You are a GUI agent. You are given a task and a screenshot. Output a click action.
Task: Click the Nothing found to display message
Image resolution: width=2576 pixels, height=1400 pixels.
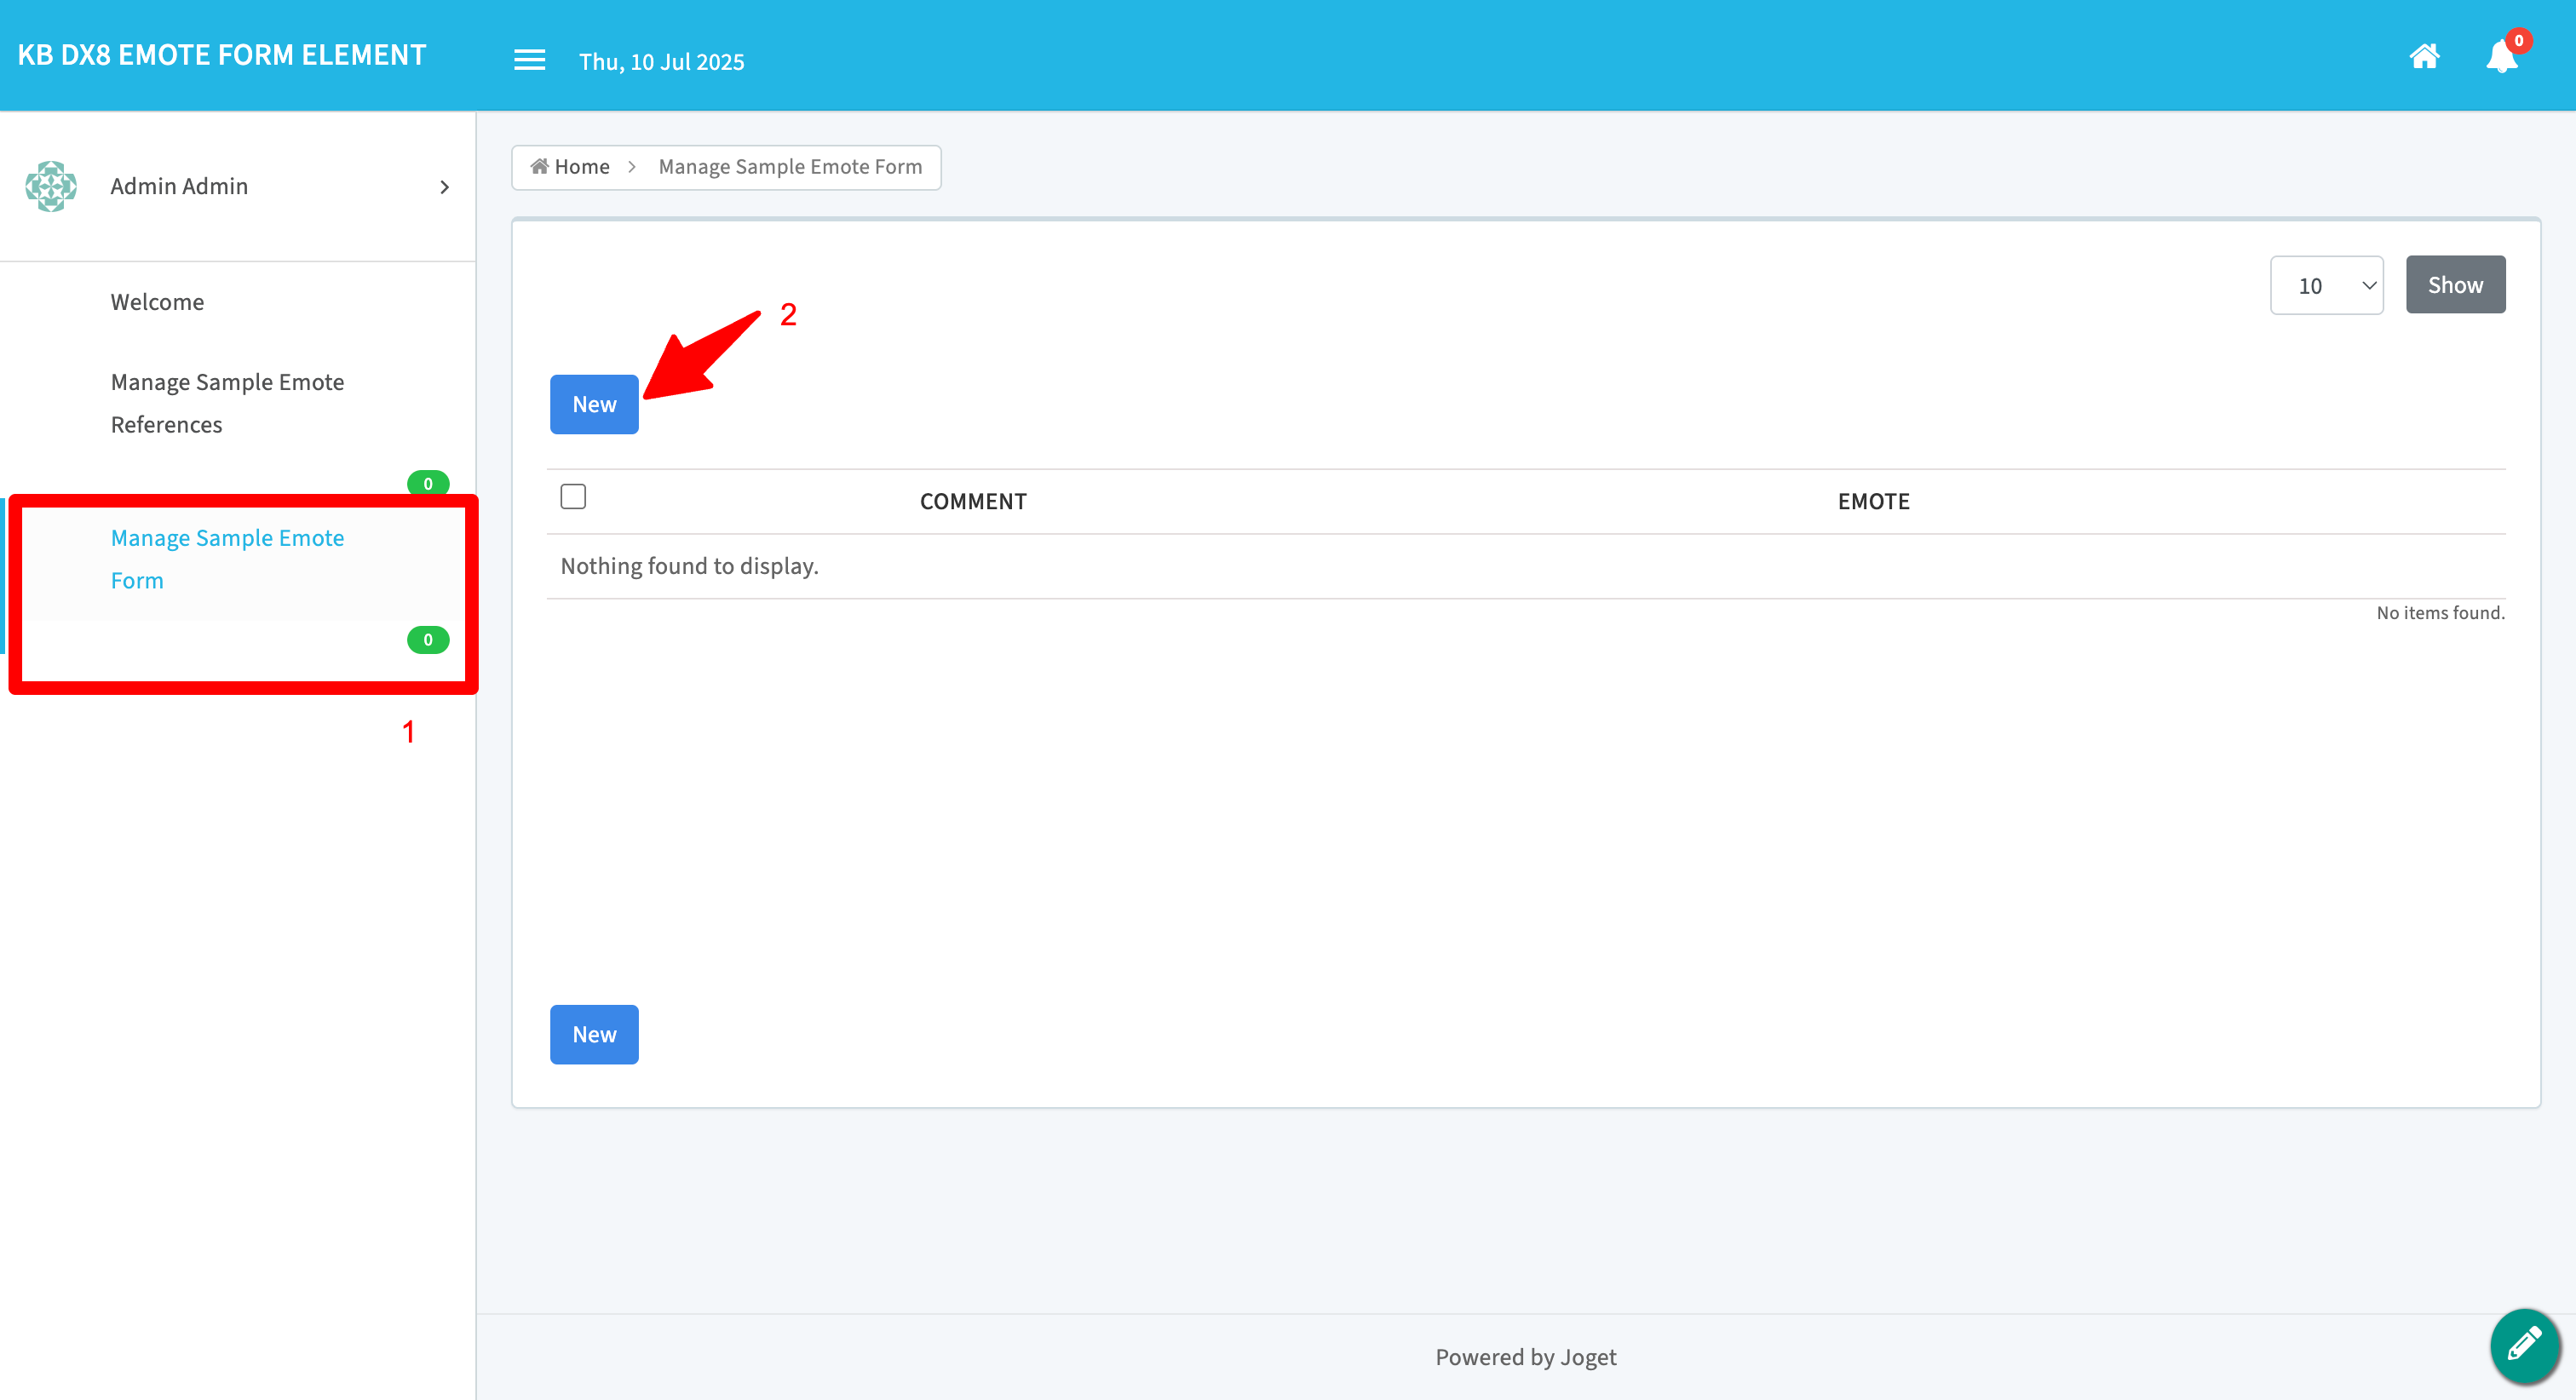[689, 566]
